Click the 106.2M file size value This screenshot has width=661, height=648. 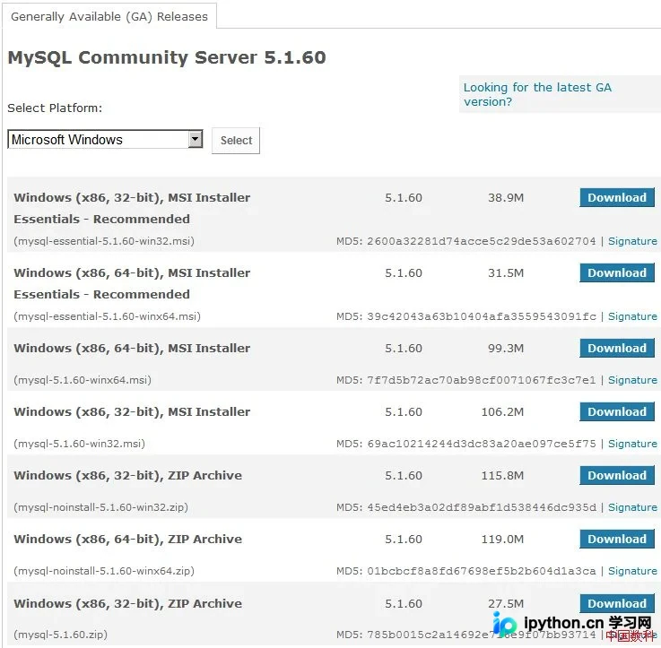click(502, 412)
